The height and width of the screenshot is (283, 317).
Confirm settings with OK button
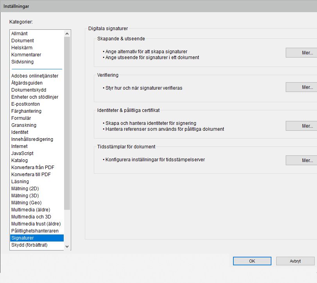pyautogui.click(x=252, y=261)
